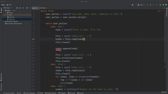
Task: Click "case 'show':" code line
Action: pyautogui.click(x=58, y=64)
